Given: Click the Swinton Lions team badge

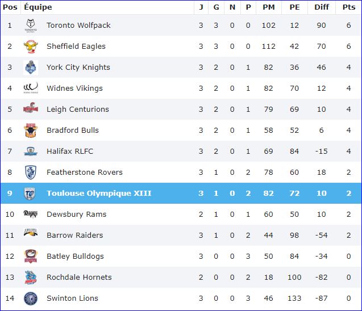Looking at the screenshot, I should pyautogui.click(x=31, y=299).
